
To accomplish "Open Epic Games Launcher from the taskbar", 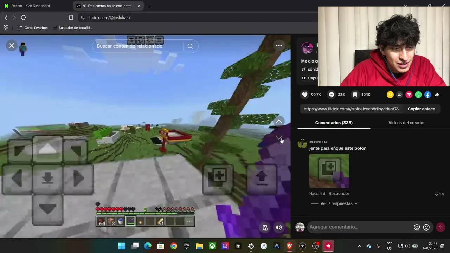I will click(x=186, y=246).
